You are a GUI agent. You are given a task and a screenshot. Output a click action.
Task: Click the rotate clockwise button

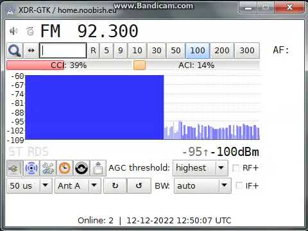coord(116,185)
